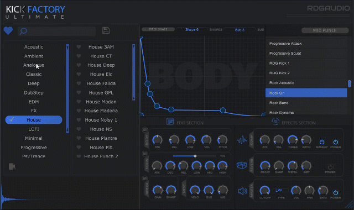Click the magnifier search icon
354x210 pixels.
coord(23,31)
